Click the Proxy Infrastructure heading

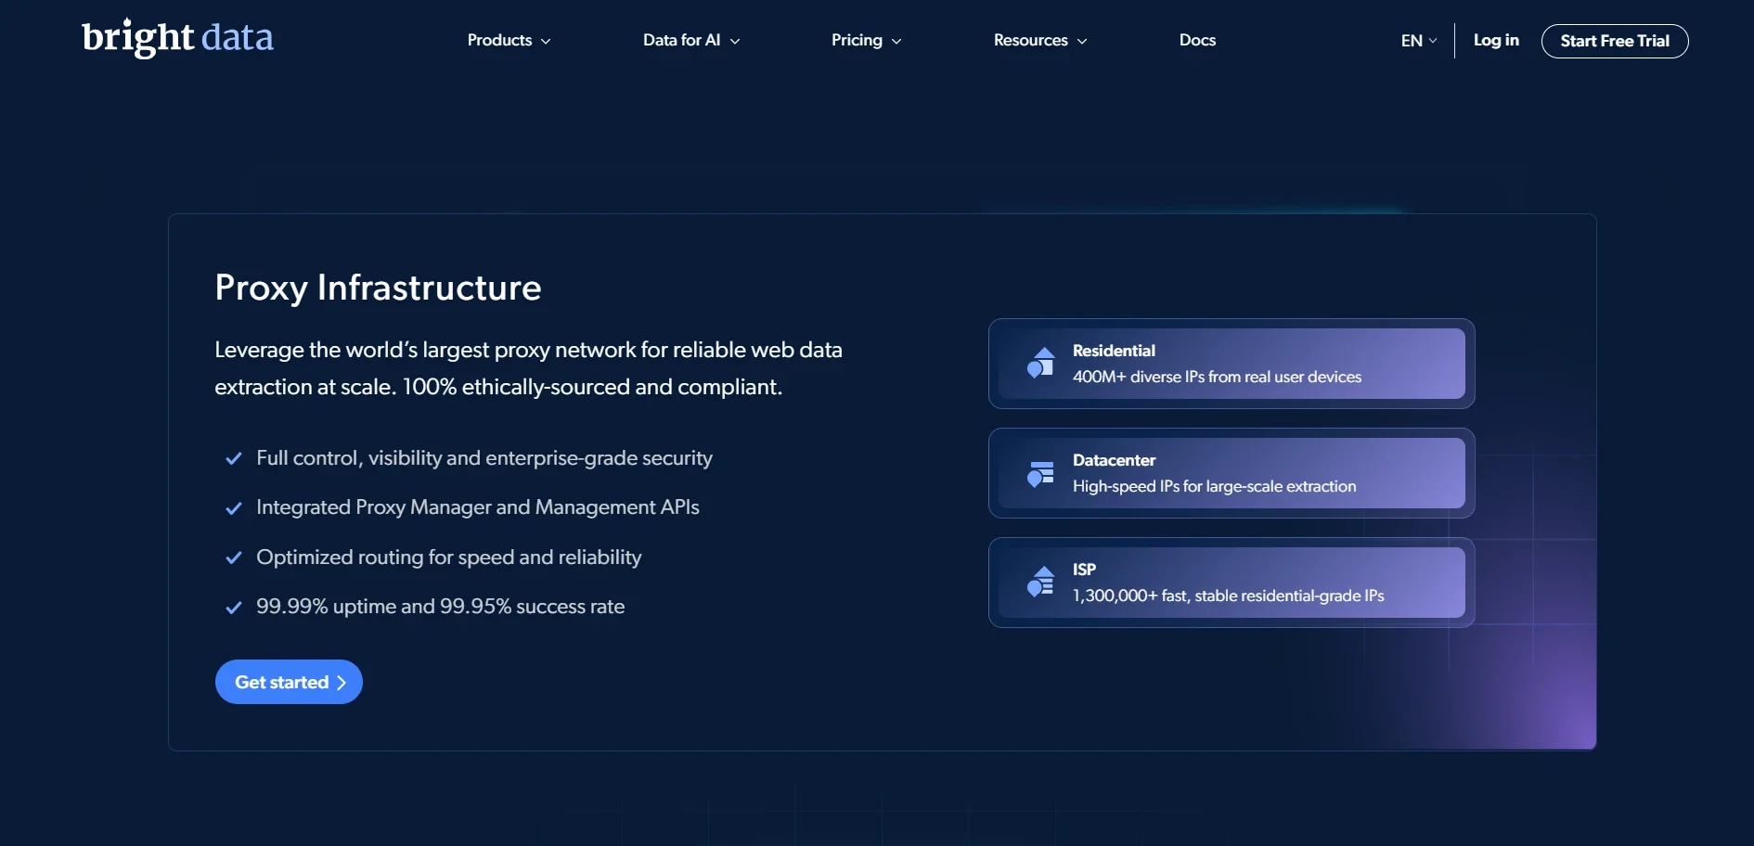(x=378, y=288)
